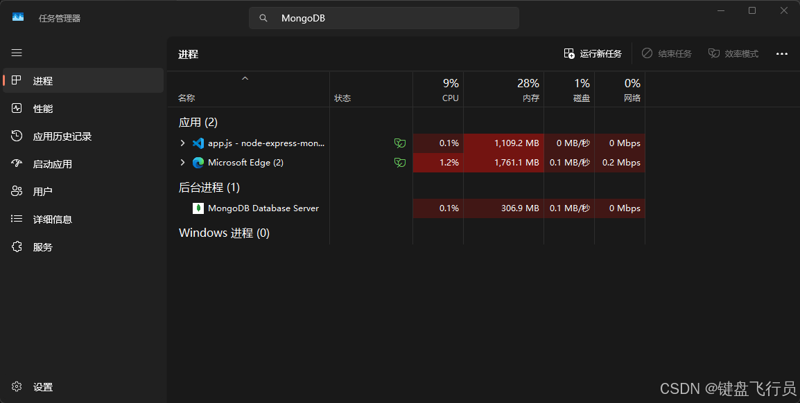This screenshot has width=800, height=403.
Task: Click the 启动应用 gauge icon
Action: coord(17,163)
